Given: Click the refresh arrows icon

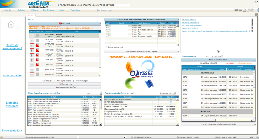Looking at the screenshot, I should tap(256, 10).
